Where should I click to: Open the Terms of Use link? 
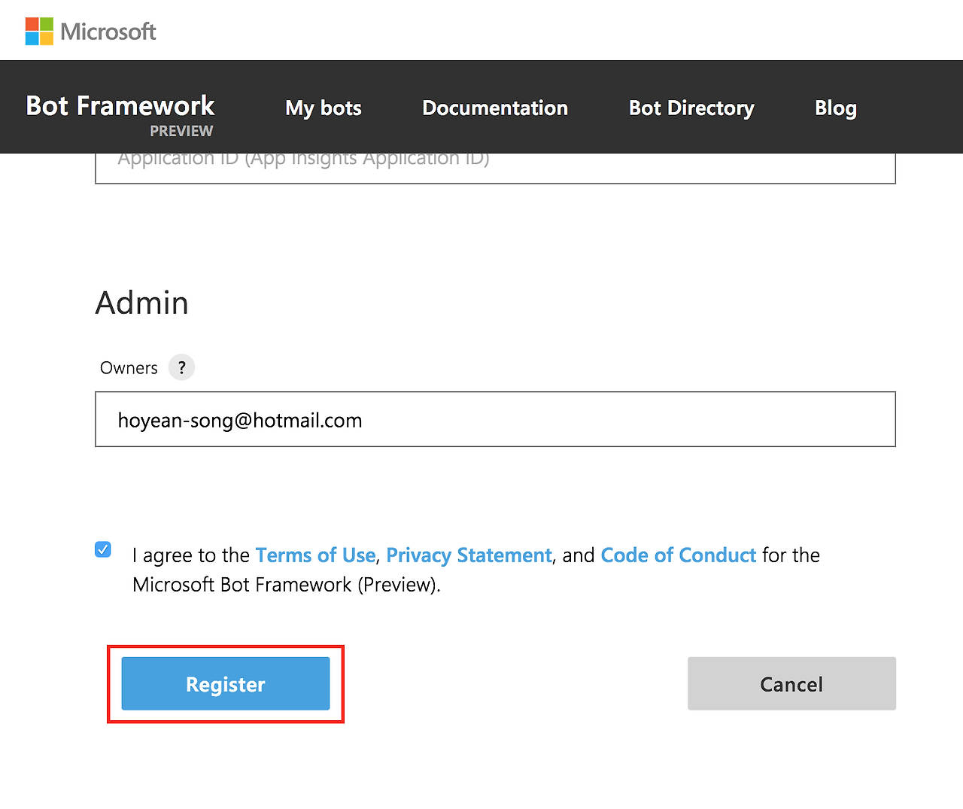[x=315, y=555]
